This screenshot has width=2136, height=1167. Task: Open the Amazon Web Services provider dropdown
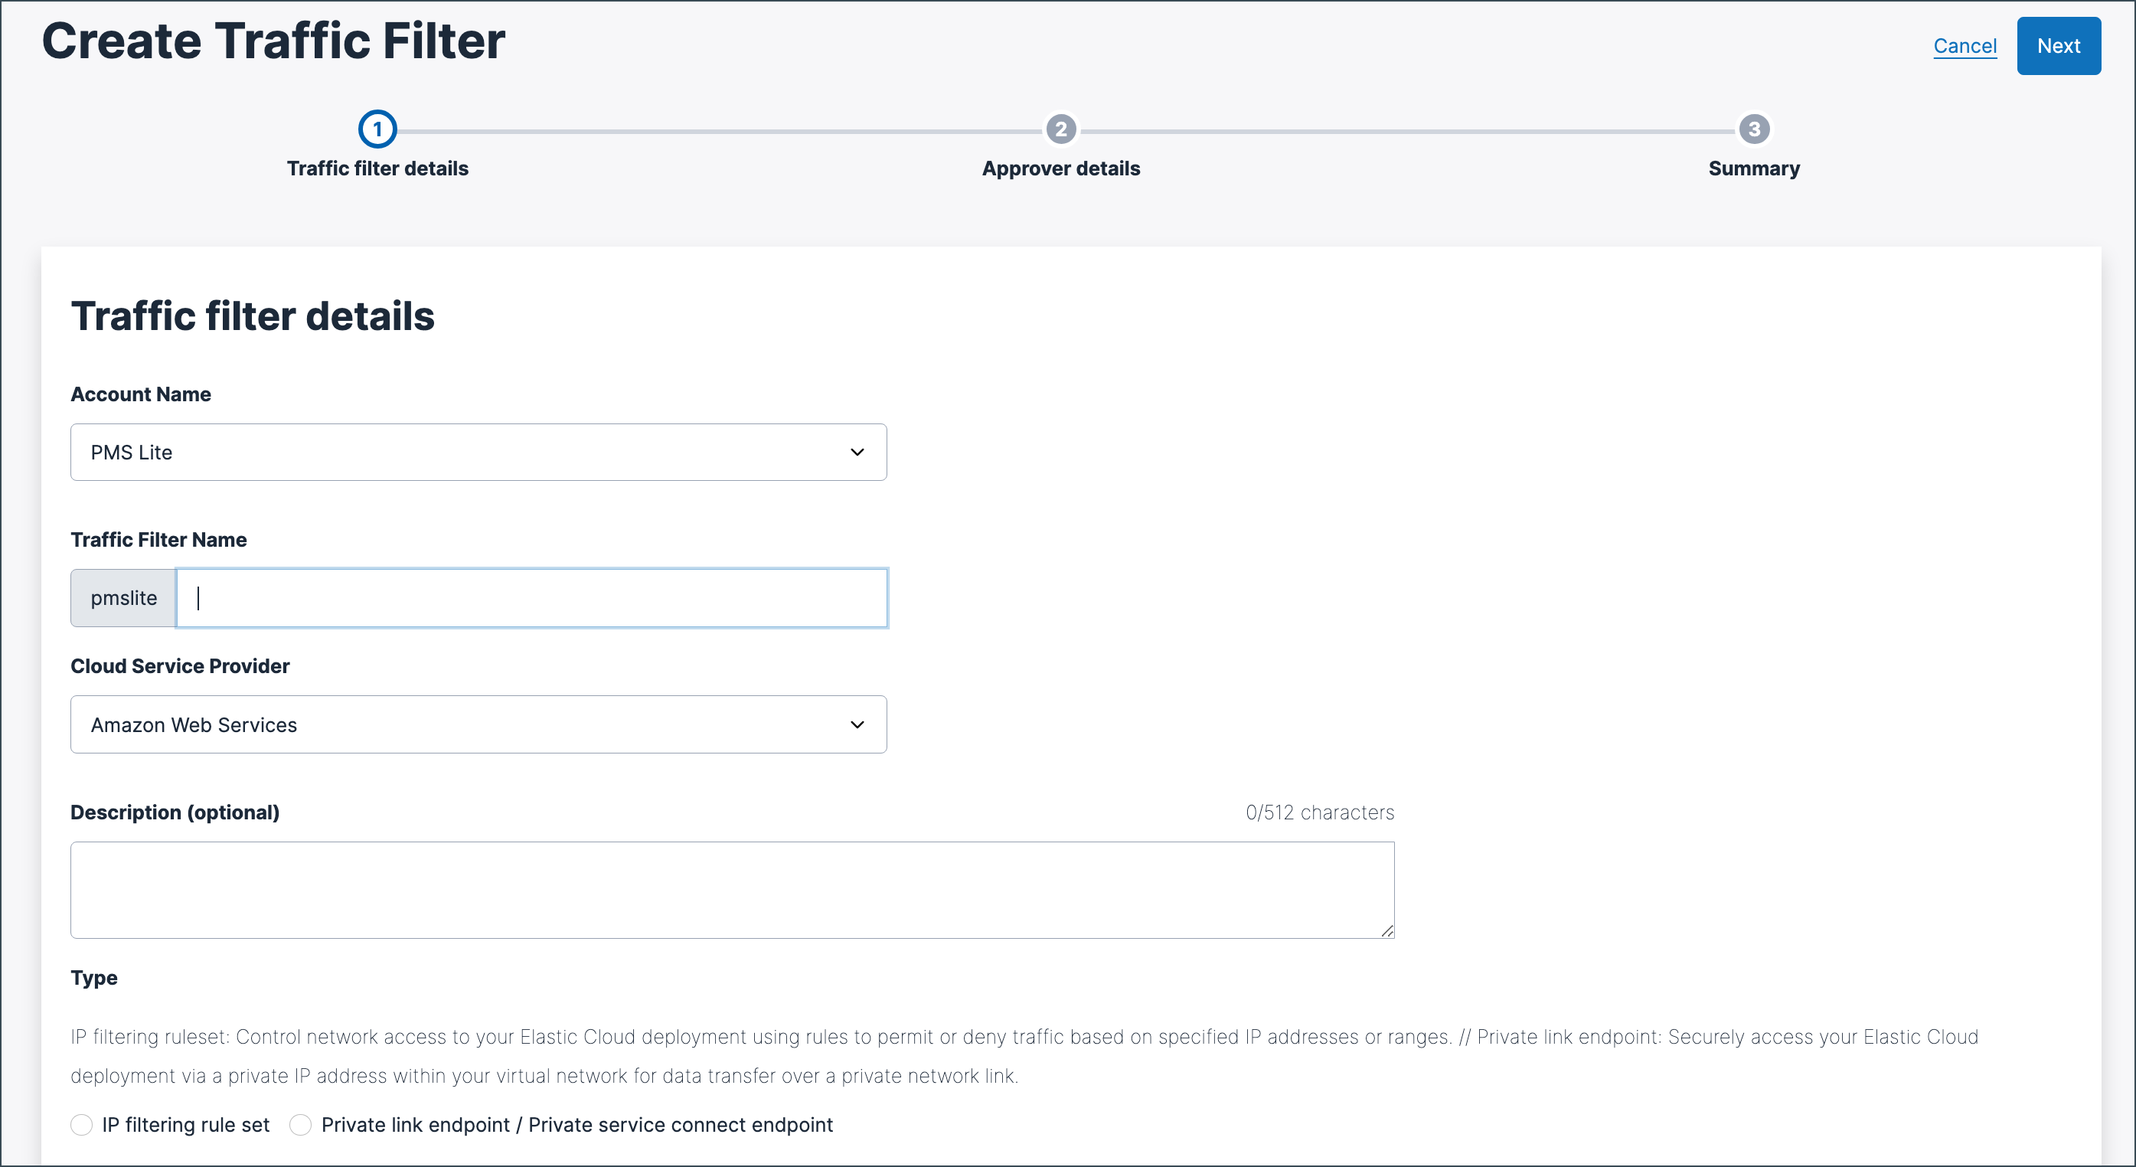click(x=478, y=724)
